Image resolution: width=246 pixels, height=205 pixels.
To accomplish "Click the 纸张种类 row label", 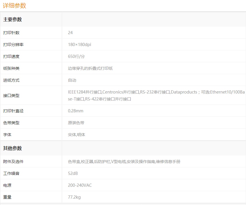I will [11, 68].
